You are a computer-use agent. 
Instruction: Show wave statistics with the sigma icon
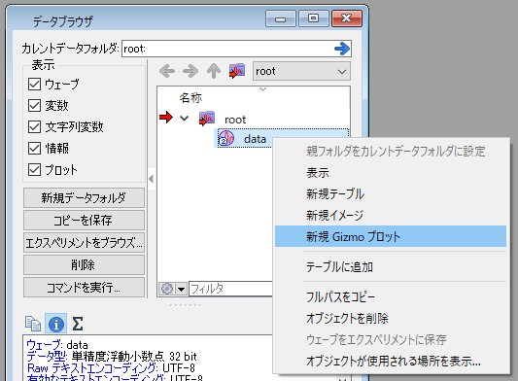[78, 324]
